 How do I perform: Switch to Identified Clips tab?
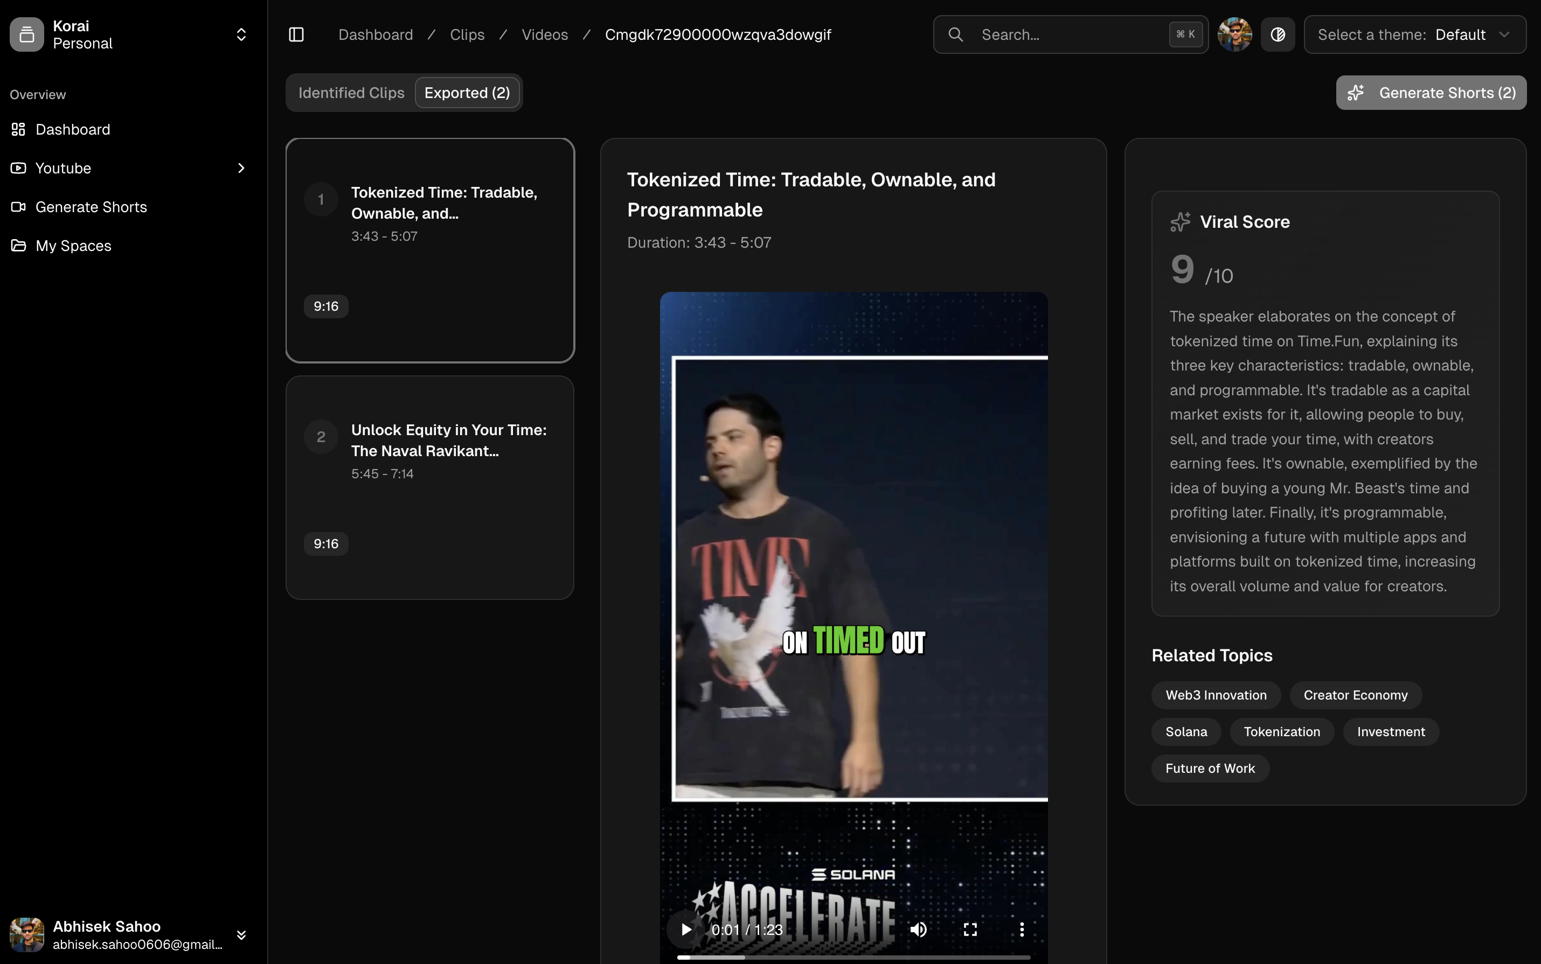coord(351,93)
